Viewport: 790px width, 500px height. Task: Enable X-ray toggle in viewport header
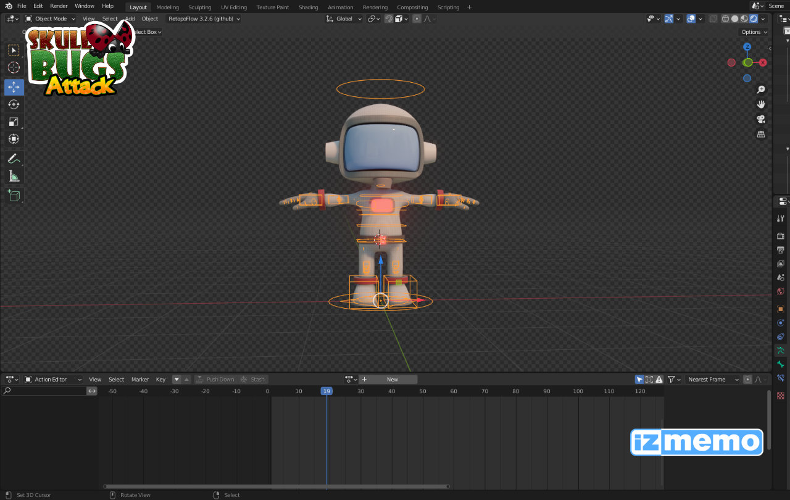pos(712,19)
